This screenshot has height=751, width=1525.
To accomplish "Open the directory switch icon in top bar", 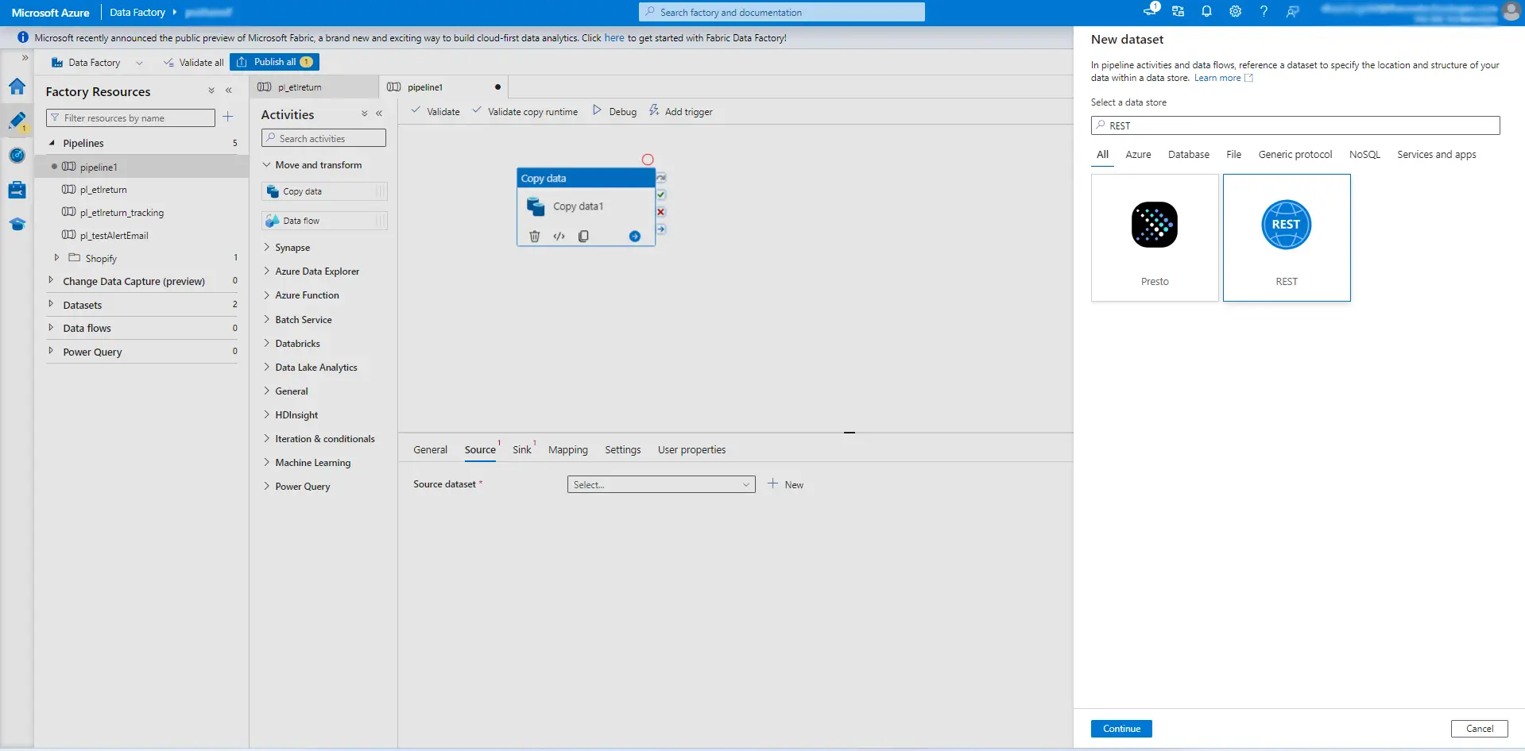I will [x=1178, y=12].
